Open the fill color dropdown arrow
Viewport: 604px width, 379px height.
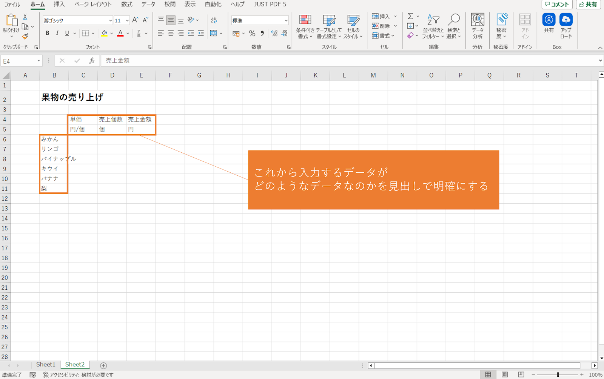coord(112,34)
